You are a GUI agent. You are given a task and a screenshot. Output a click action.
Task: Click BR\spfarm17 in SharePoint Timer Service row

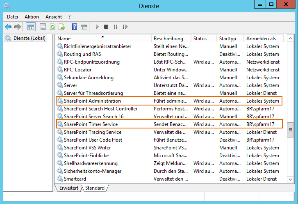[x=260, y=124]
